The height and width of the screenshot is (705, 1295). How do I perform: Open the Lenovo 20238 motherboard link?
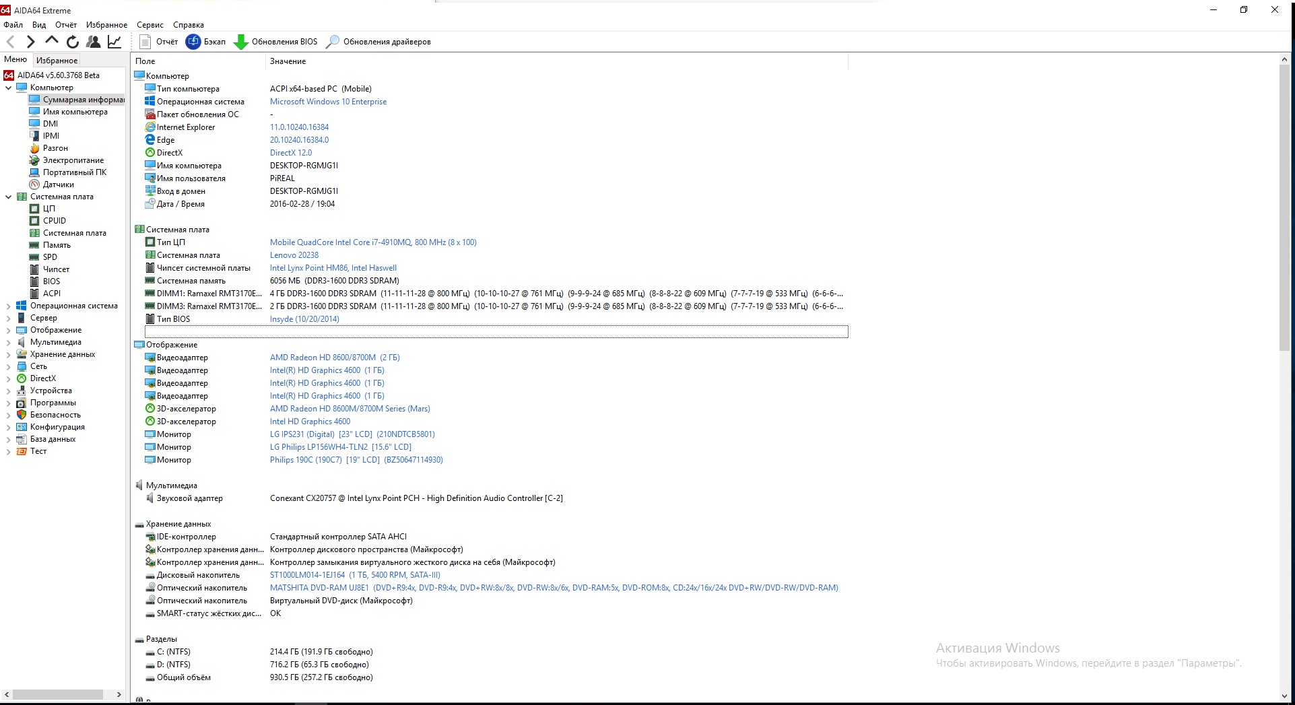[294, 255]
